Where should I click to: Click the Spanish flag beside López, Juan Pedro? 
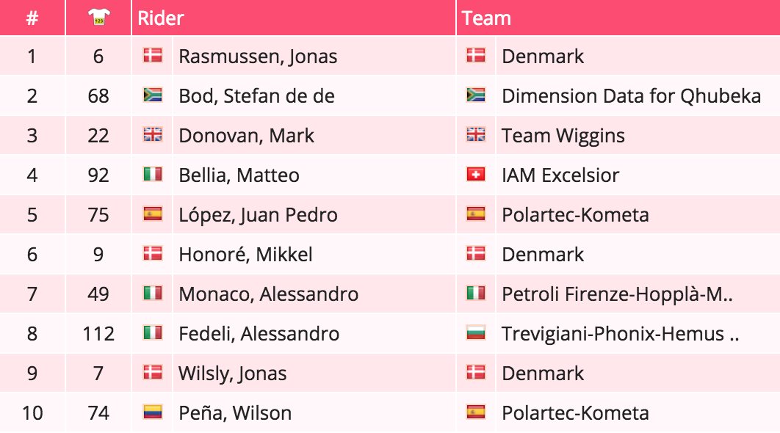coord(152,214)
